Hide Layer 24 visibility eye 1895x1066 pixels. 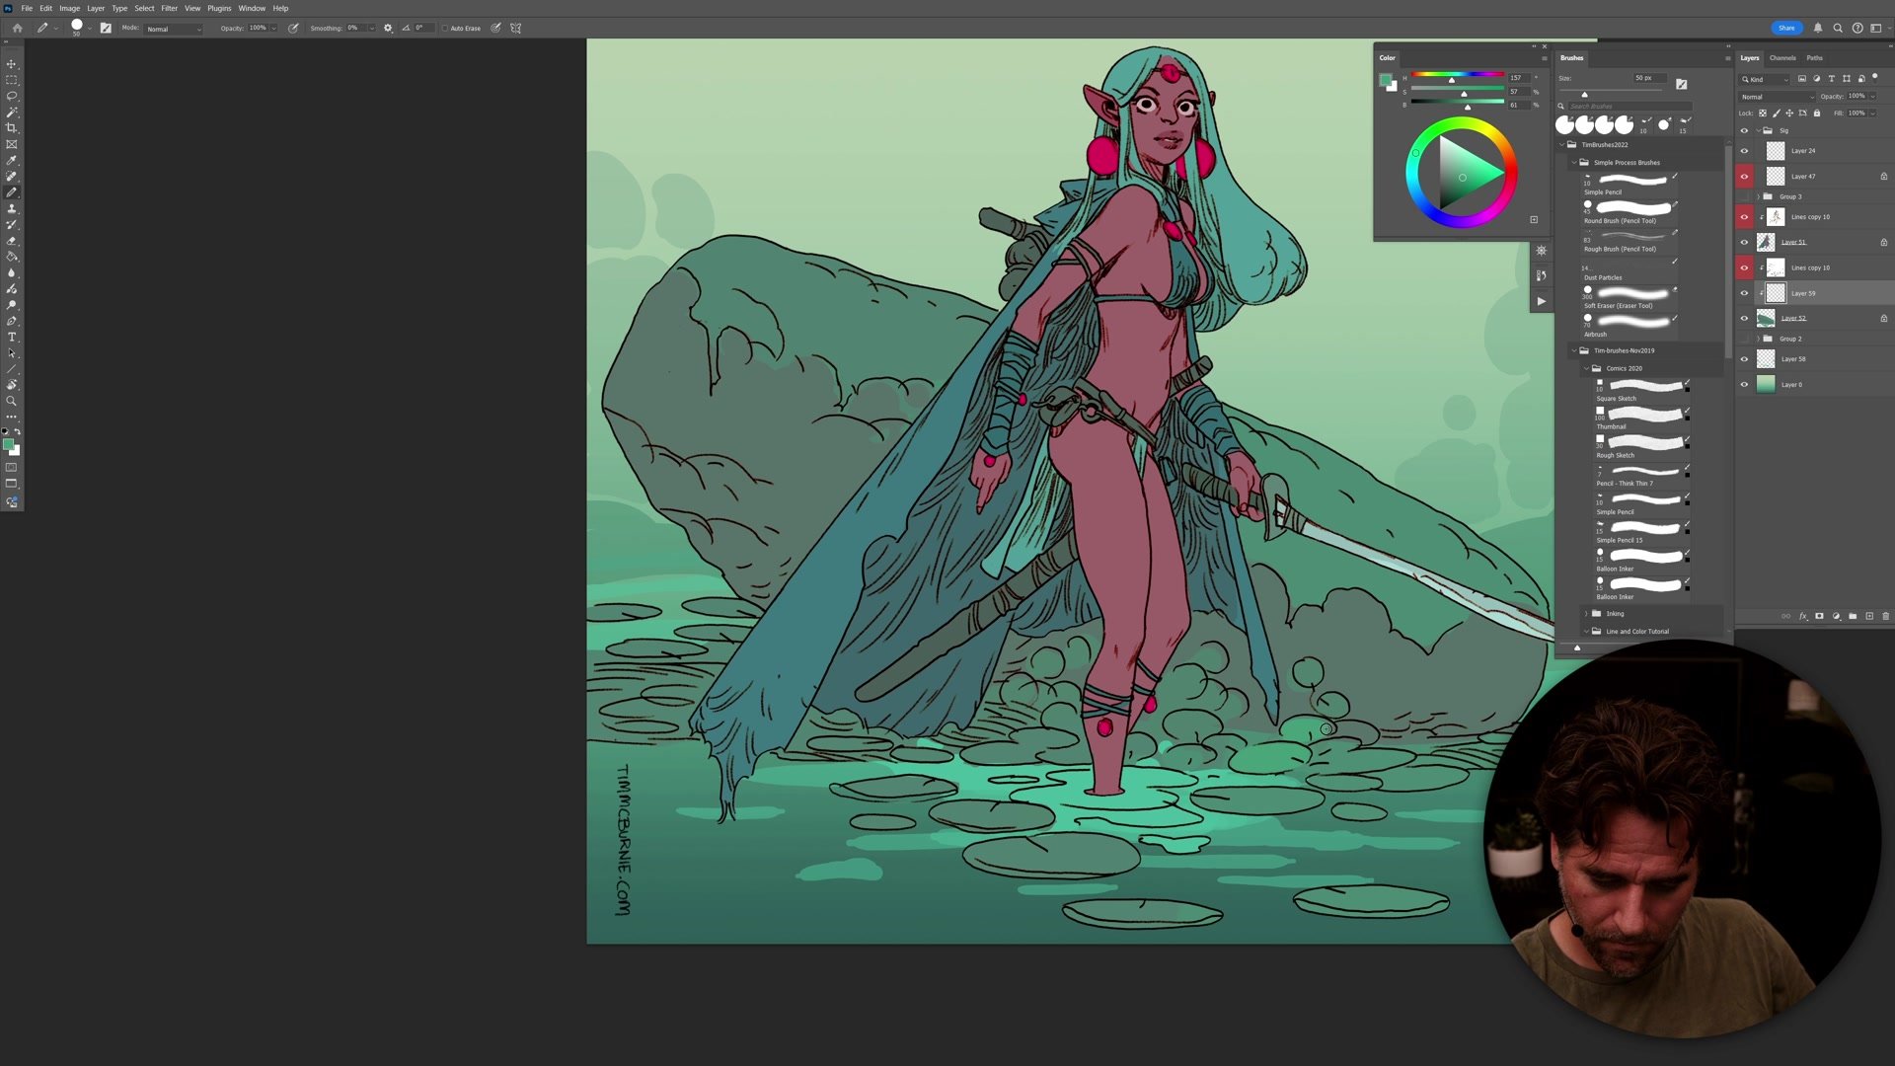[1744, 151]
